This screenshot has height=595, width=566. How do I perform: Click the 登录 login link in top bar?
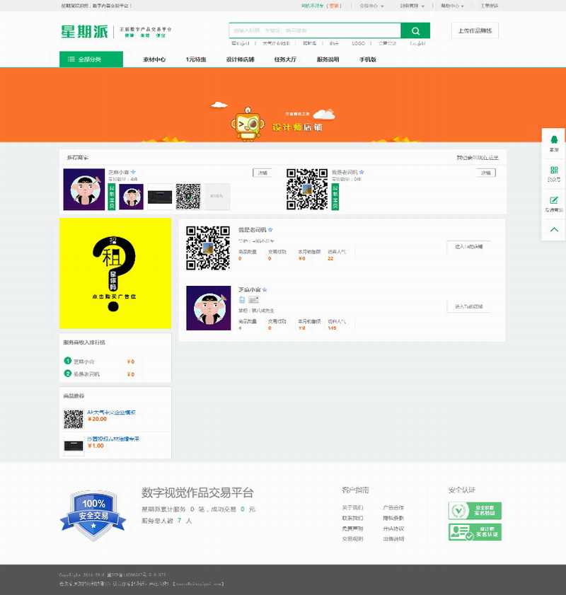pos(334,6)
